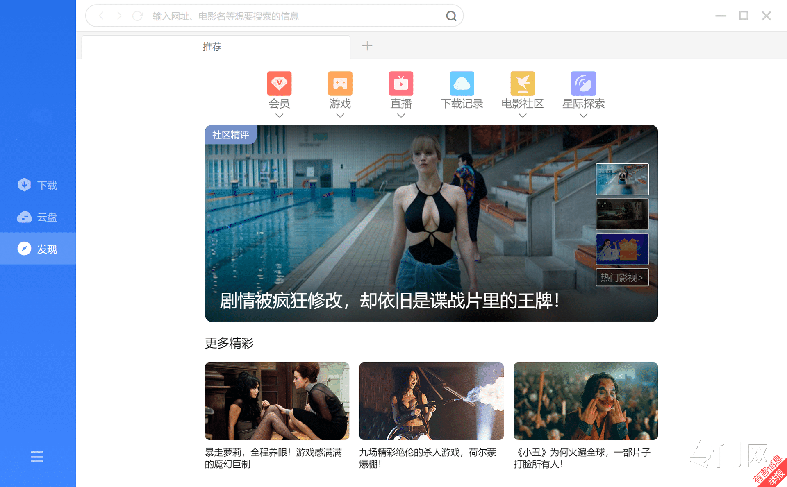Image resolution: width=787 pixels, height=487 pixels.
Task: Click the 会员 label text
Action: pyautogui.click(x=279, y=104)
